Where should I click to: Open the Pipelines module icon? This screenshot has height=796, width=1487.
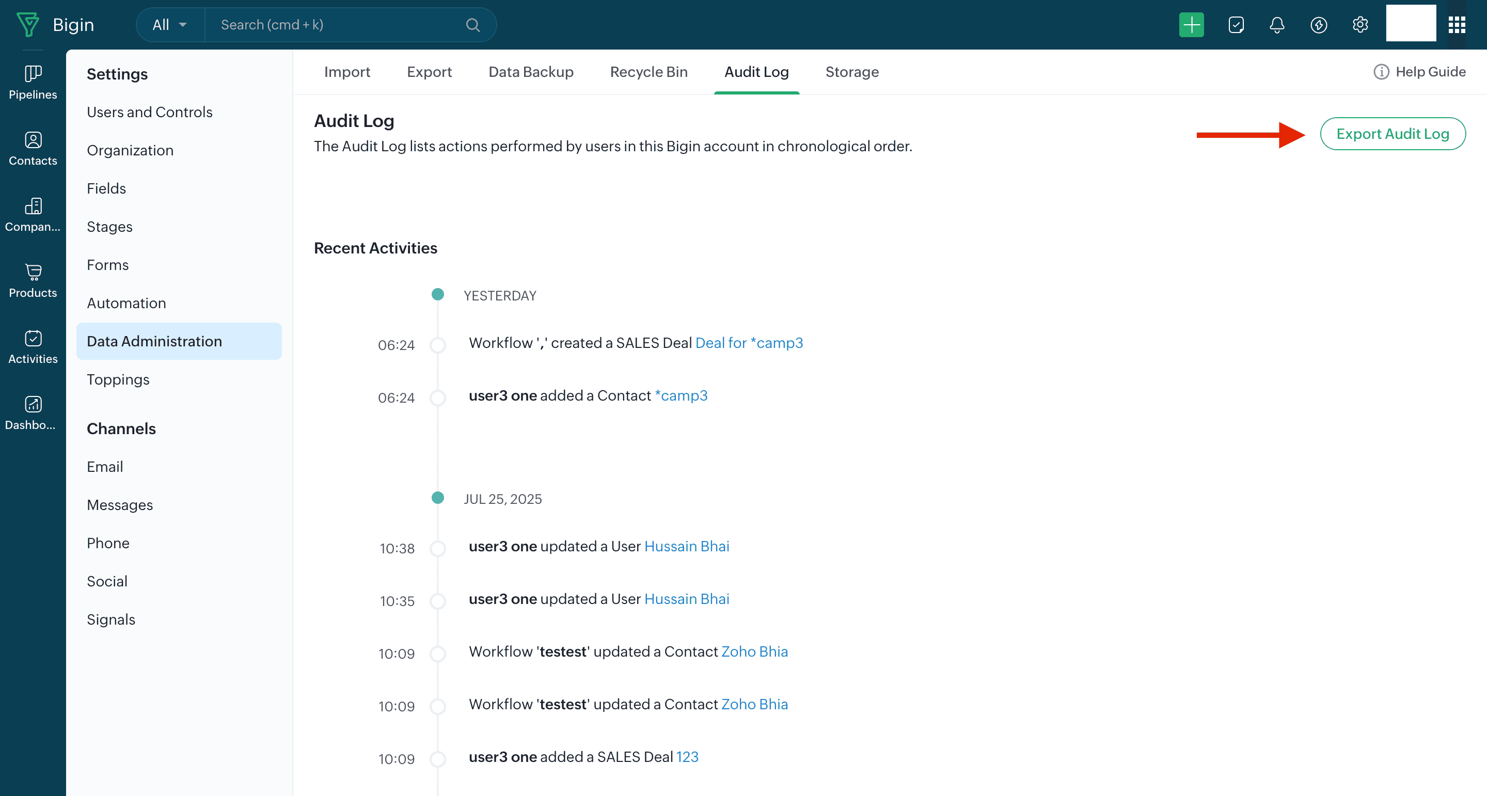click(33, 74)
